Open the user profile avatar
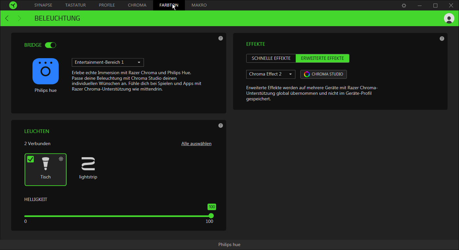This screenshot has height=250, width=459. [x=449, y=18]
